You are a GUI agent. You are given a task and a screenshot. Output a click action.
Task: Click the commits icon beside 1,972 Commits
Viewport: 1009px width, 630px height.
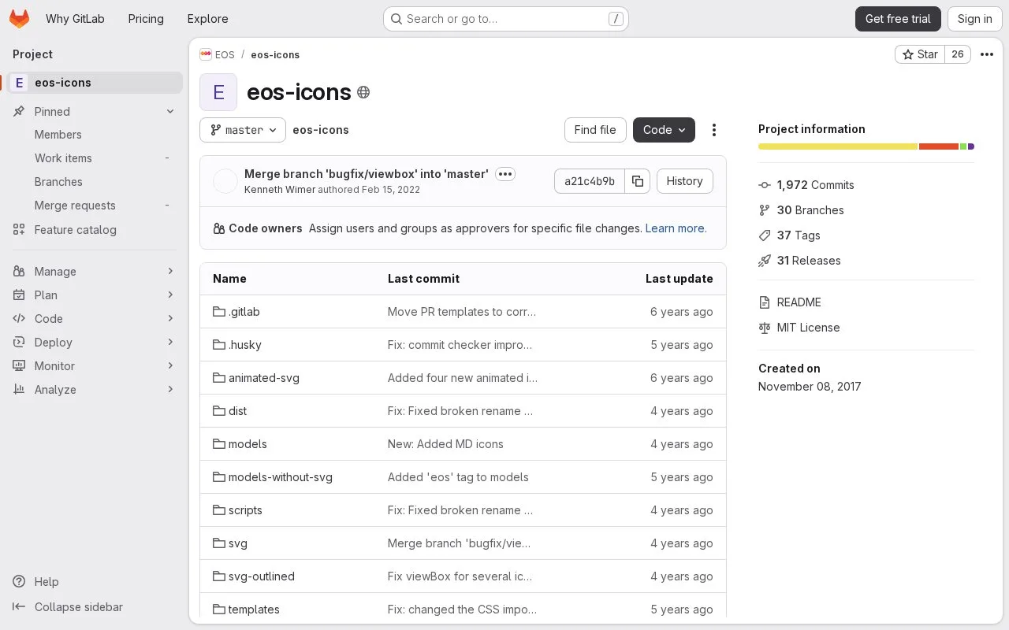pyautogui.click(x=765, y=185)
